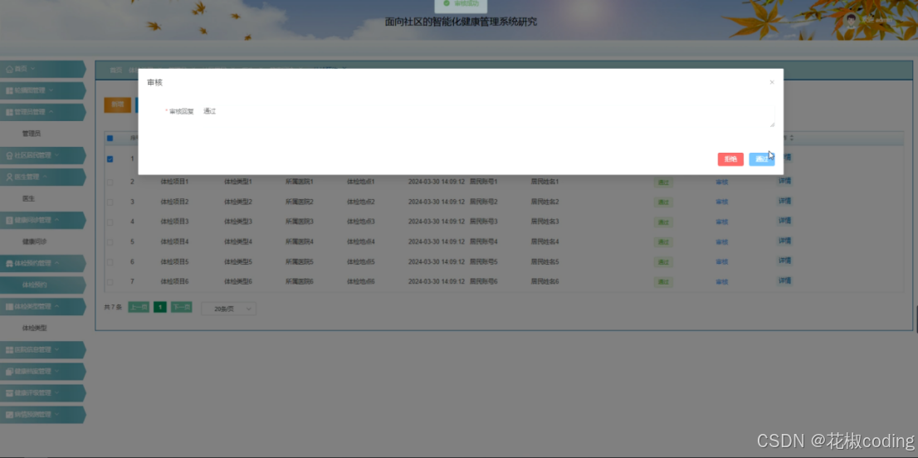Click the 健康评估管理 sidebar icon
The width and height of the screenshot is (918, 458).
tap(9, 393)
